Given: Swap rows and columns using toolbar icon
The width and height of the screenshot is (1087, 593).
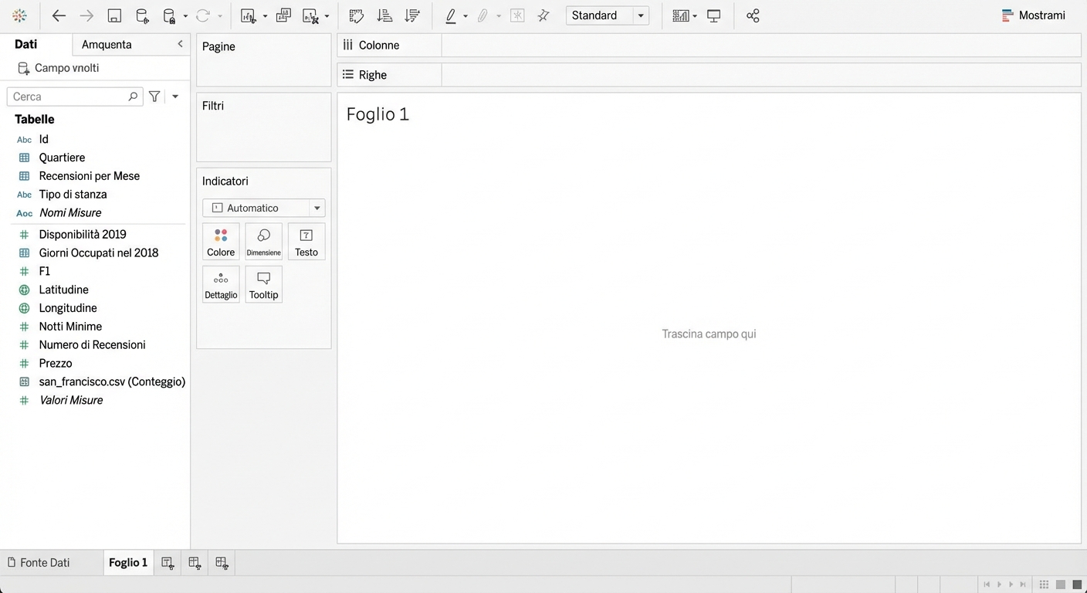Looking at the screenshot, I should [x=356, y=15].
